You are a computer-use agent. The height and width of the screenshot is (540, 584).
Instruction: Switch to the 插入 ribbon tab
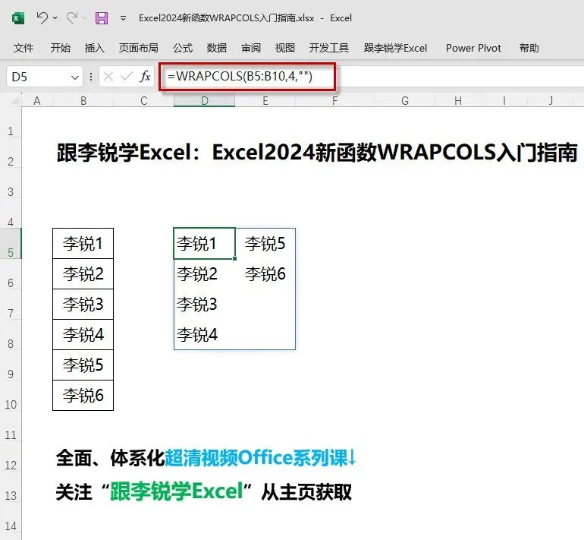point(94,48)
